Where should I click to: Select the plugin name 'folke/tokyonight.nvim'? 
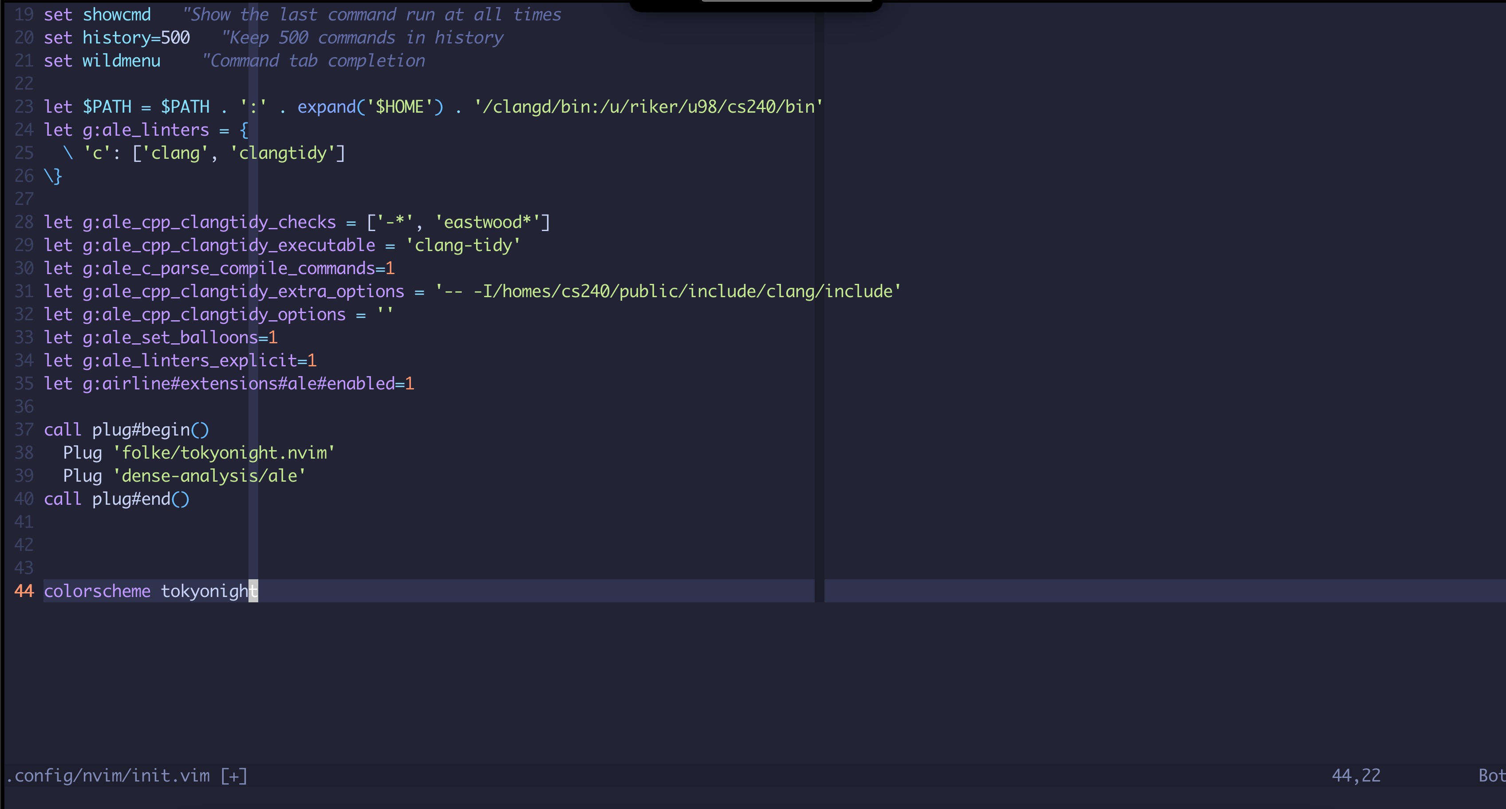(224, 452)
